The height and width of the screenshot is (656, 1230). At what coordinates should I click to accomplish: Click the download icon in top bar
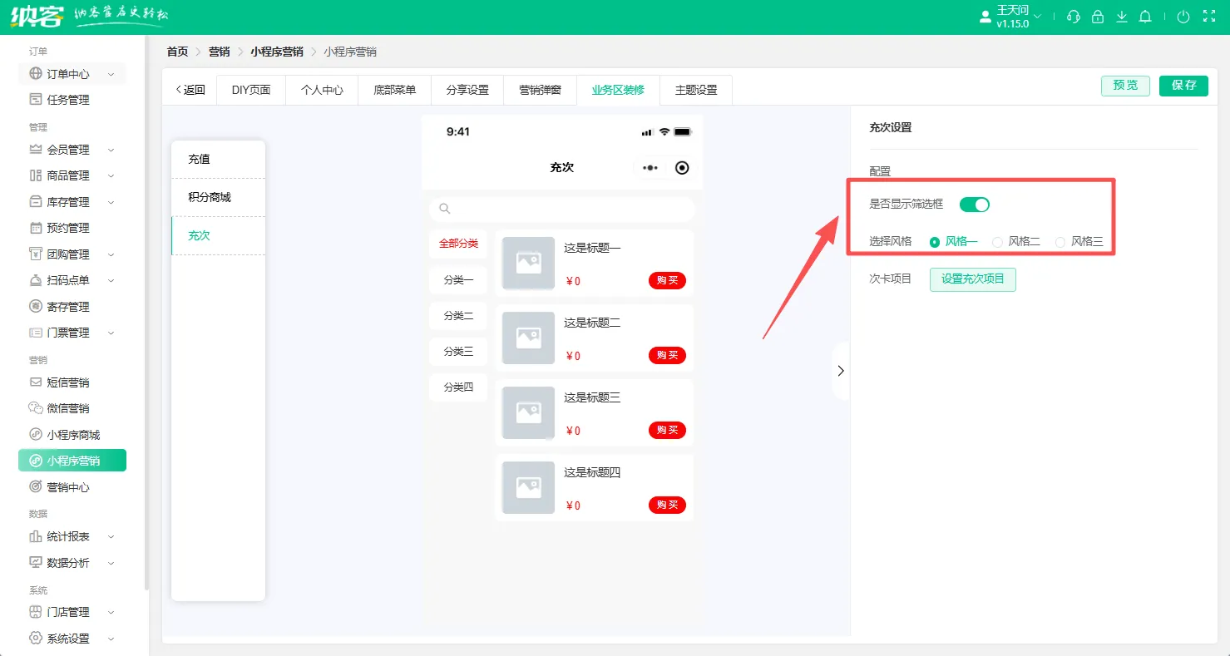coord(1122,17)
